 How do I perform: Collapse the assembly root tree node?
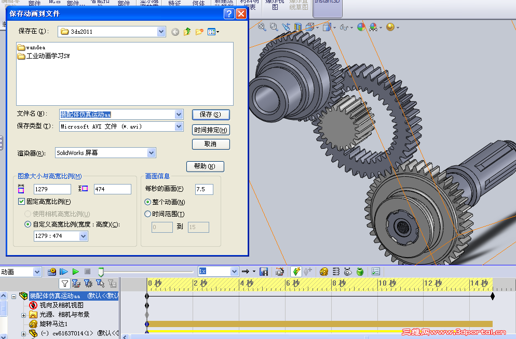(14, 296)
